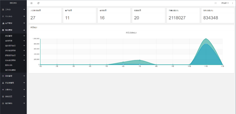Click the 9月 x-axis label
236x114 pixels.
(x=173, y=66)
